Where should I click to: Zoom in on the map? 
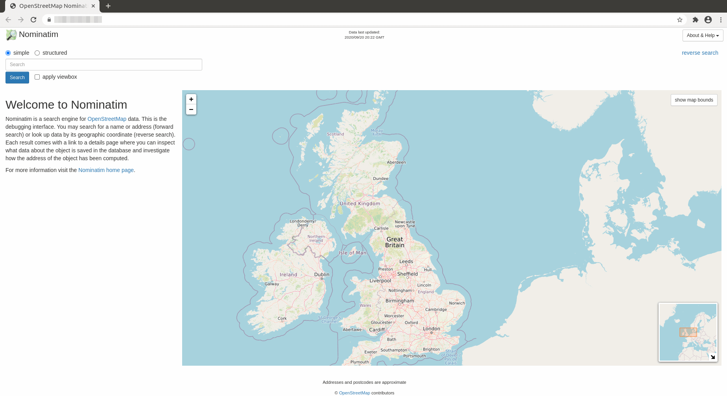[191, 99]
